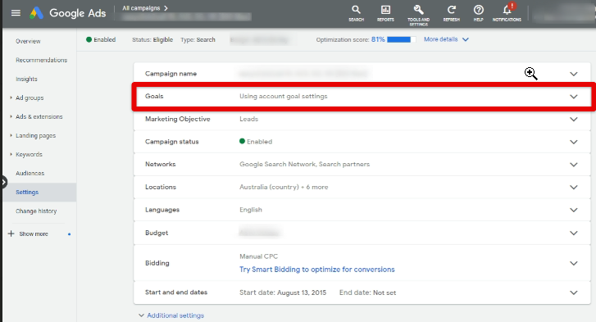
Task: Open Landing pages in sidebar
Action: pos(36,135)
